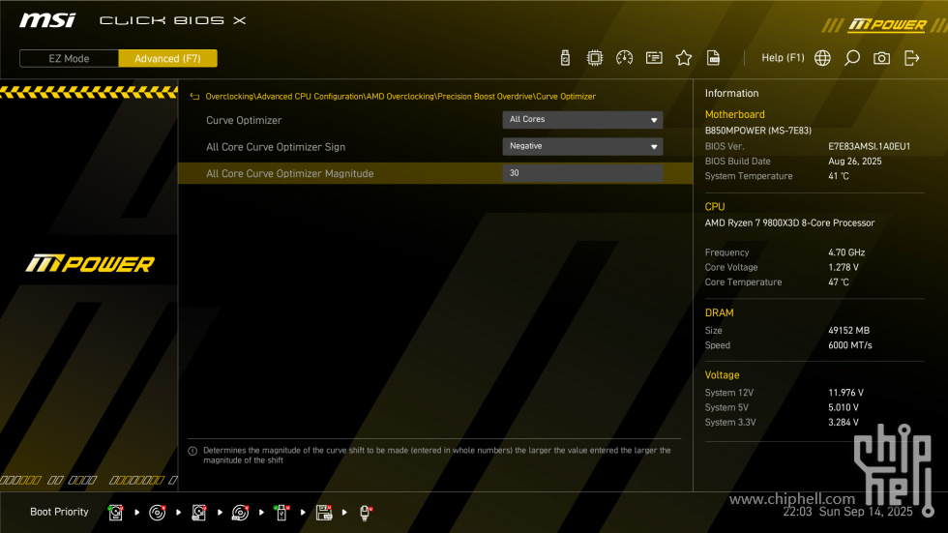Open Help (F1)
Screen dimensions: 948x533
tap(783, 58)
